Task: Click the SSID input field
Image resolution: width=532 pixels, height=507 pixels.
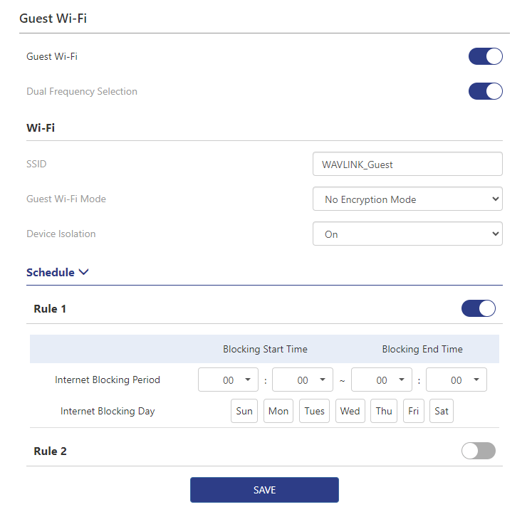Action: 407,164
